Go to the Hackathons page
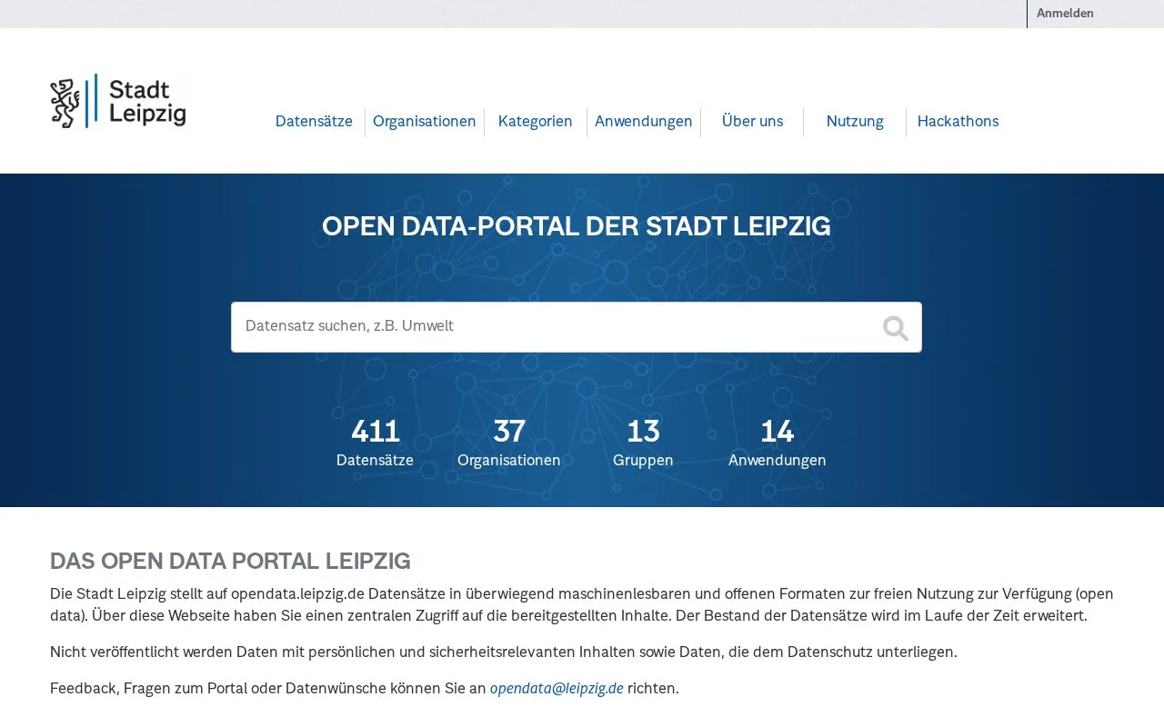This screenshot has width=1164, height=727. coord(958,122)
